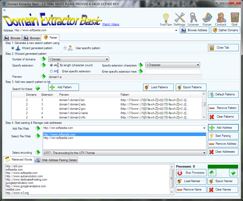Click the wizard hat icon for the wizard generated pattern

click(18, 48)
